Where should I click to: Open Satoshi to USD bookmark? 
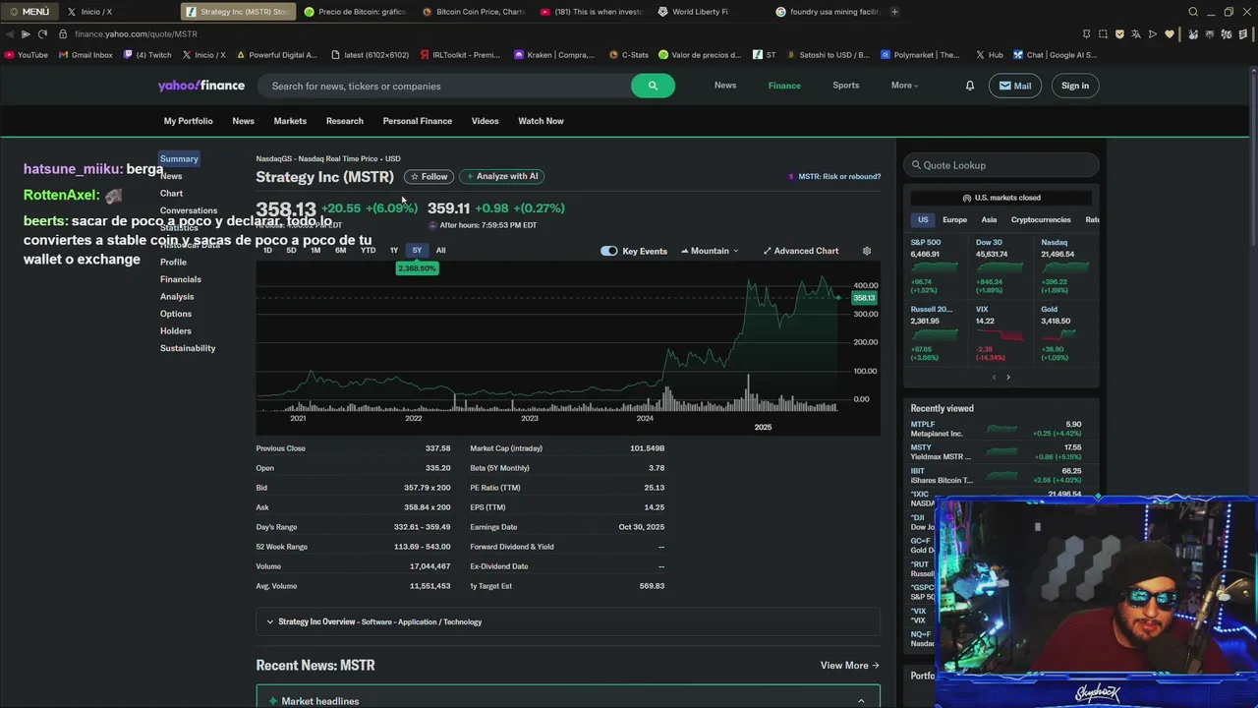point(827,55)
